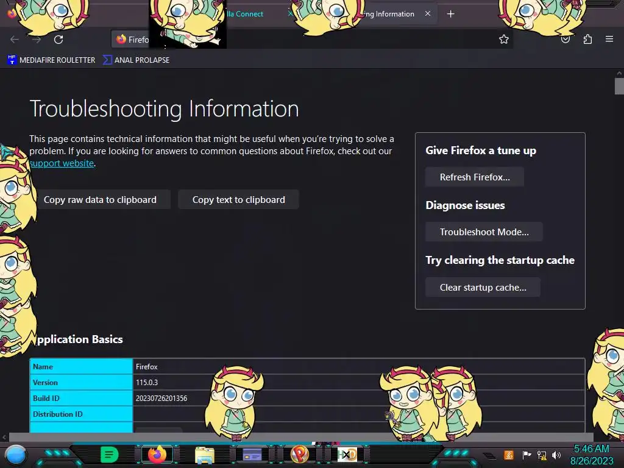Open the ANAL PROLAPSE bookmark
Viewport: 624px width, 468px height.
[x=136, y=60]
